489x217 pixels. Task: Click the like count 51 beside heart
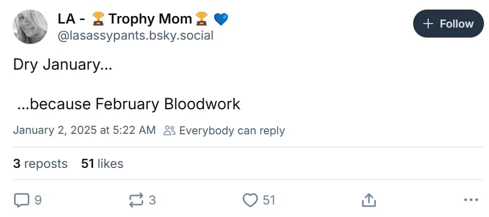[269, 200]
